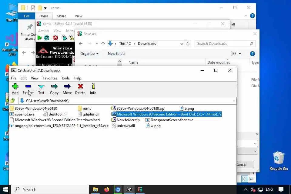Select cppshot.exe in file list
The height and width of the screenshot is (194, 291).
tap(22, 114)
